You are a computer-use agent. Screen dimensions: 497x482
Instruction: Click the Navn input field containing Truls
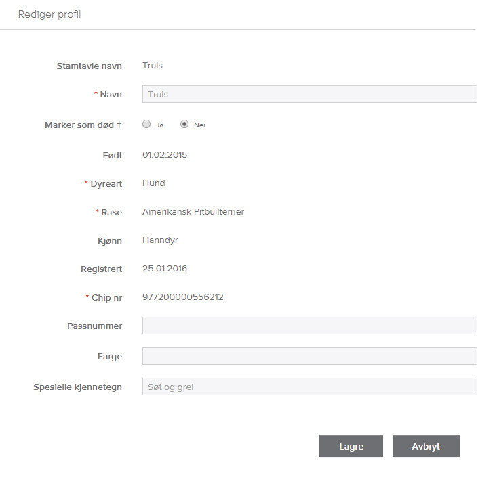point(309,94)
